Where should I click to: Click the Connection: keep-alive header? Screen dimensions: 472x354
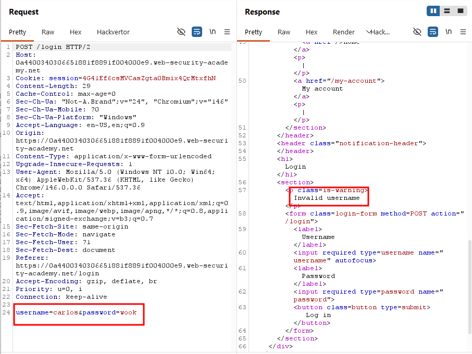(x=61, y=297)
